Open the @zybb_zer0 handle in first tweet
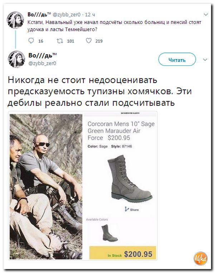 pyautogui.click(x=67, y=15)
